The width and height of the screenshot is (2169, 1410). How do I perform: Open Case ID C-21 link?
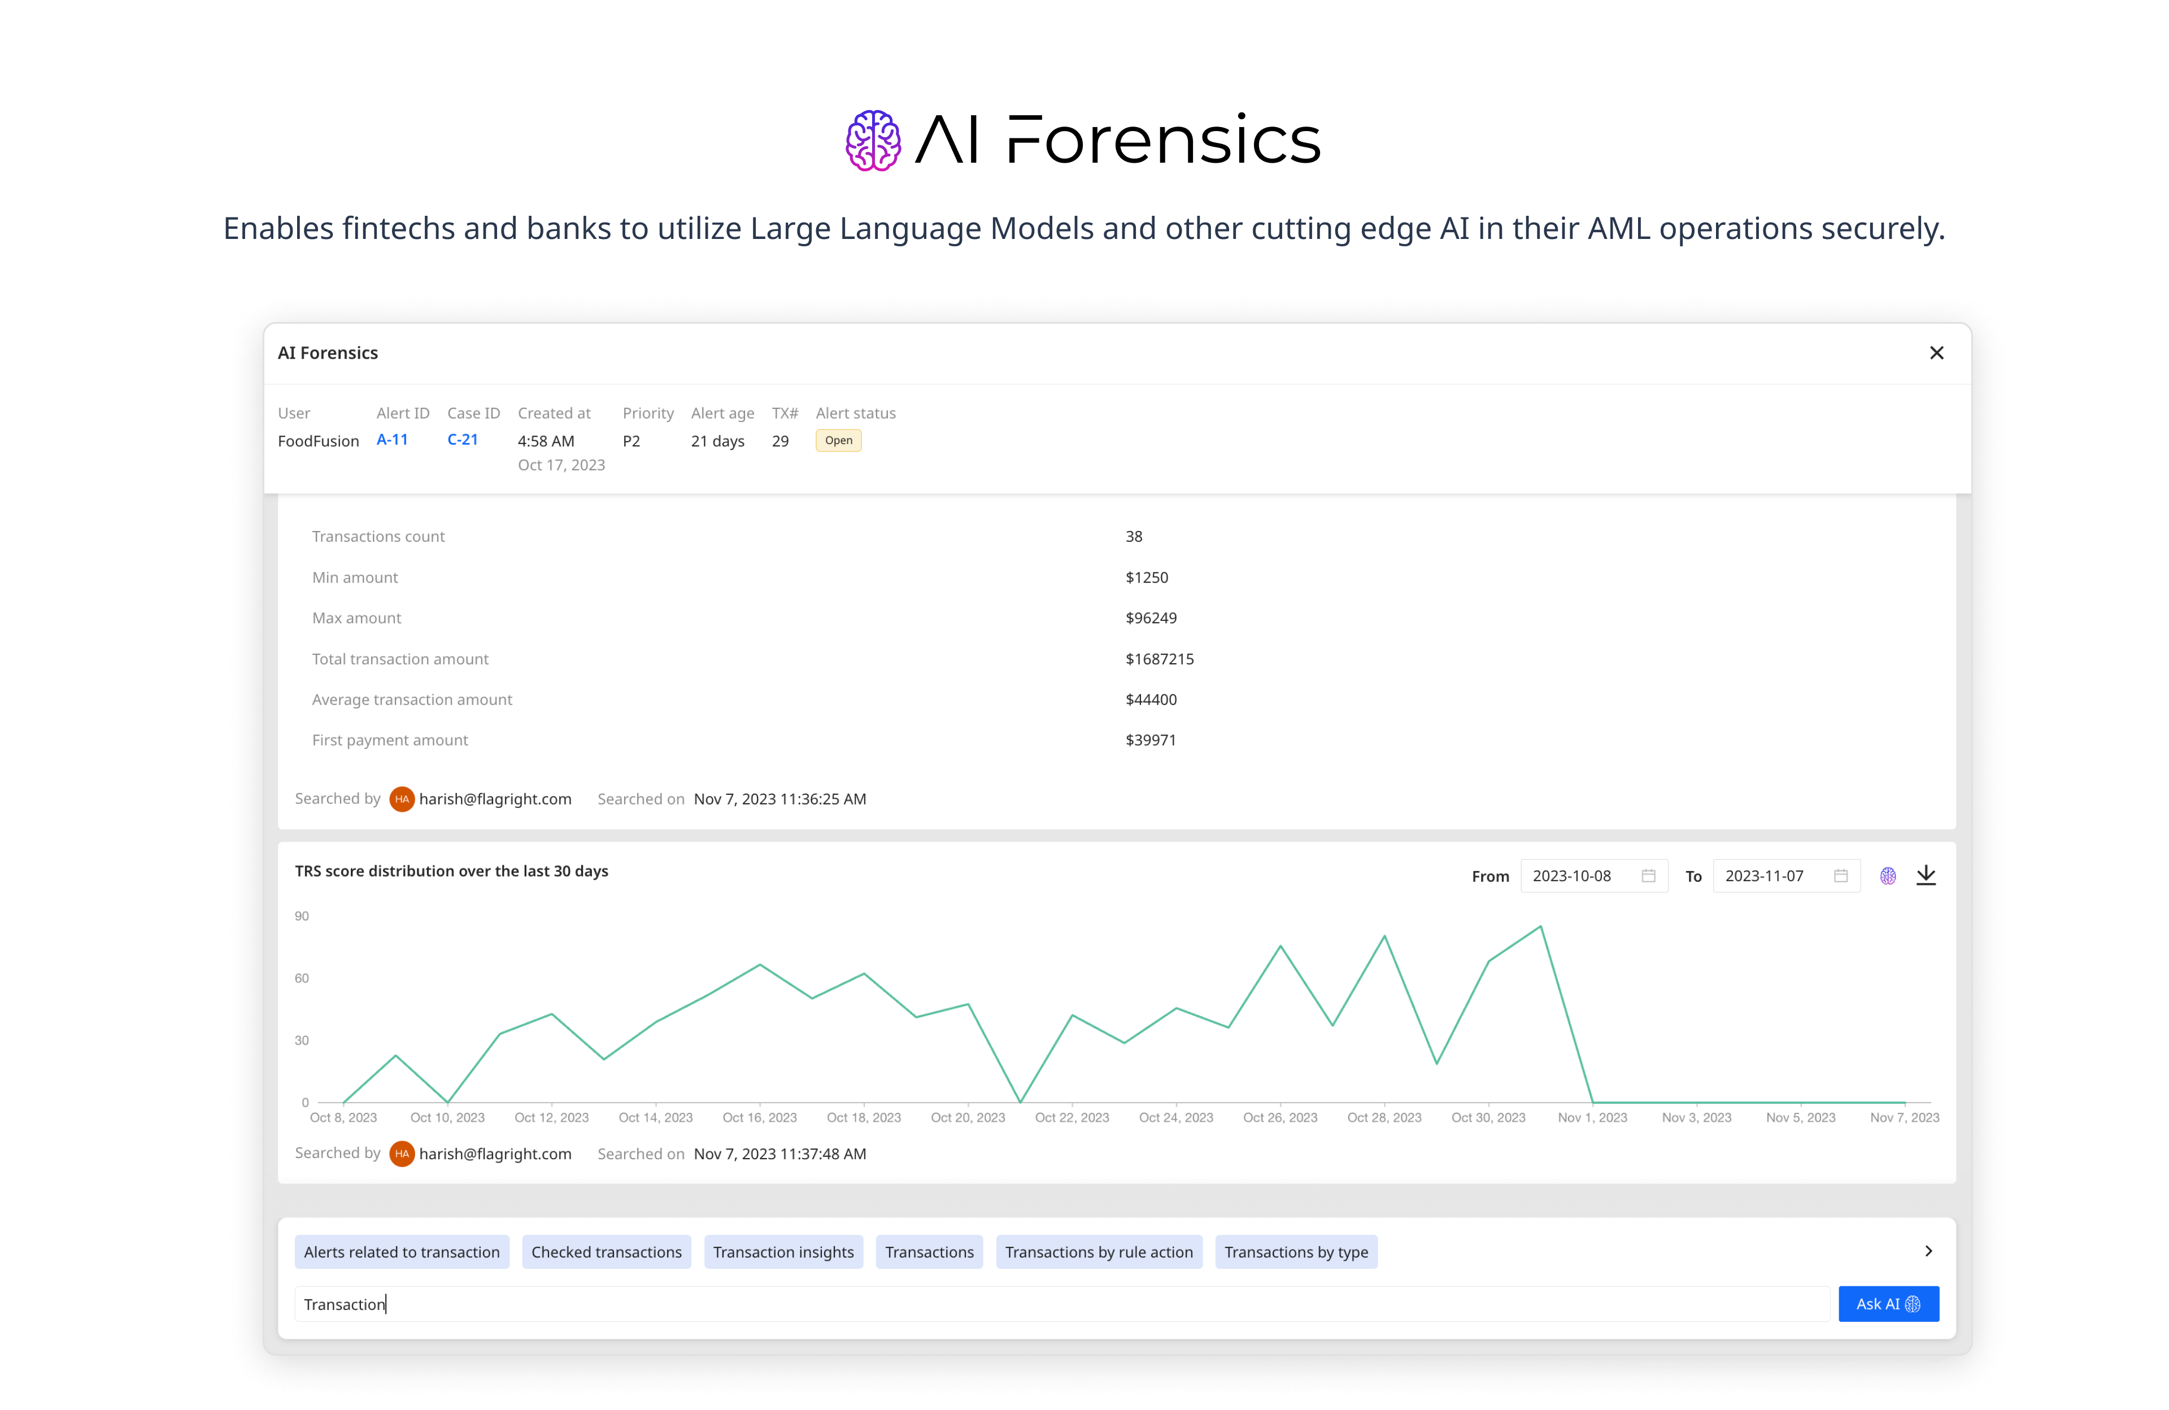(x=462, y=439)
